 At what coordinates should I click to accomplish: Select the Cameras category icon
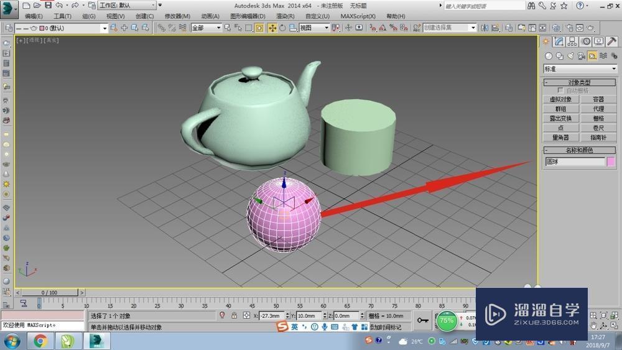click(x=582, y=56)
